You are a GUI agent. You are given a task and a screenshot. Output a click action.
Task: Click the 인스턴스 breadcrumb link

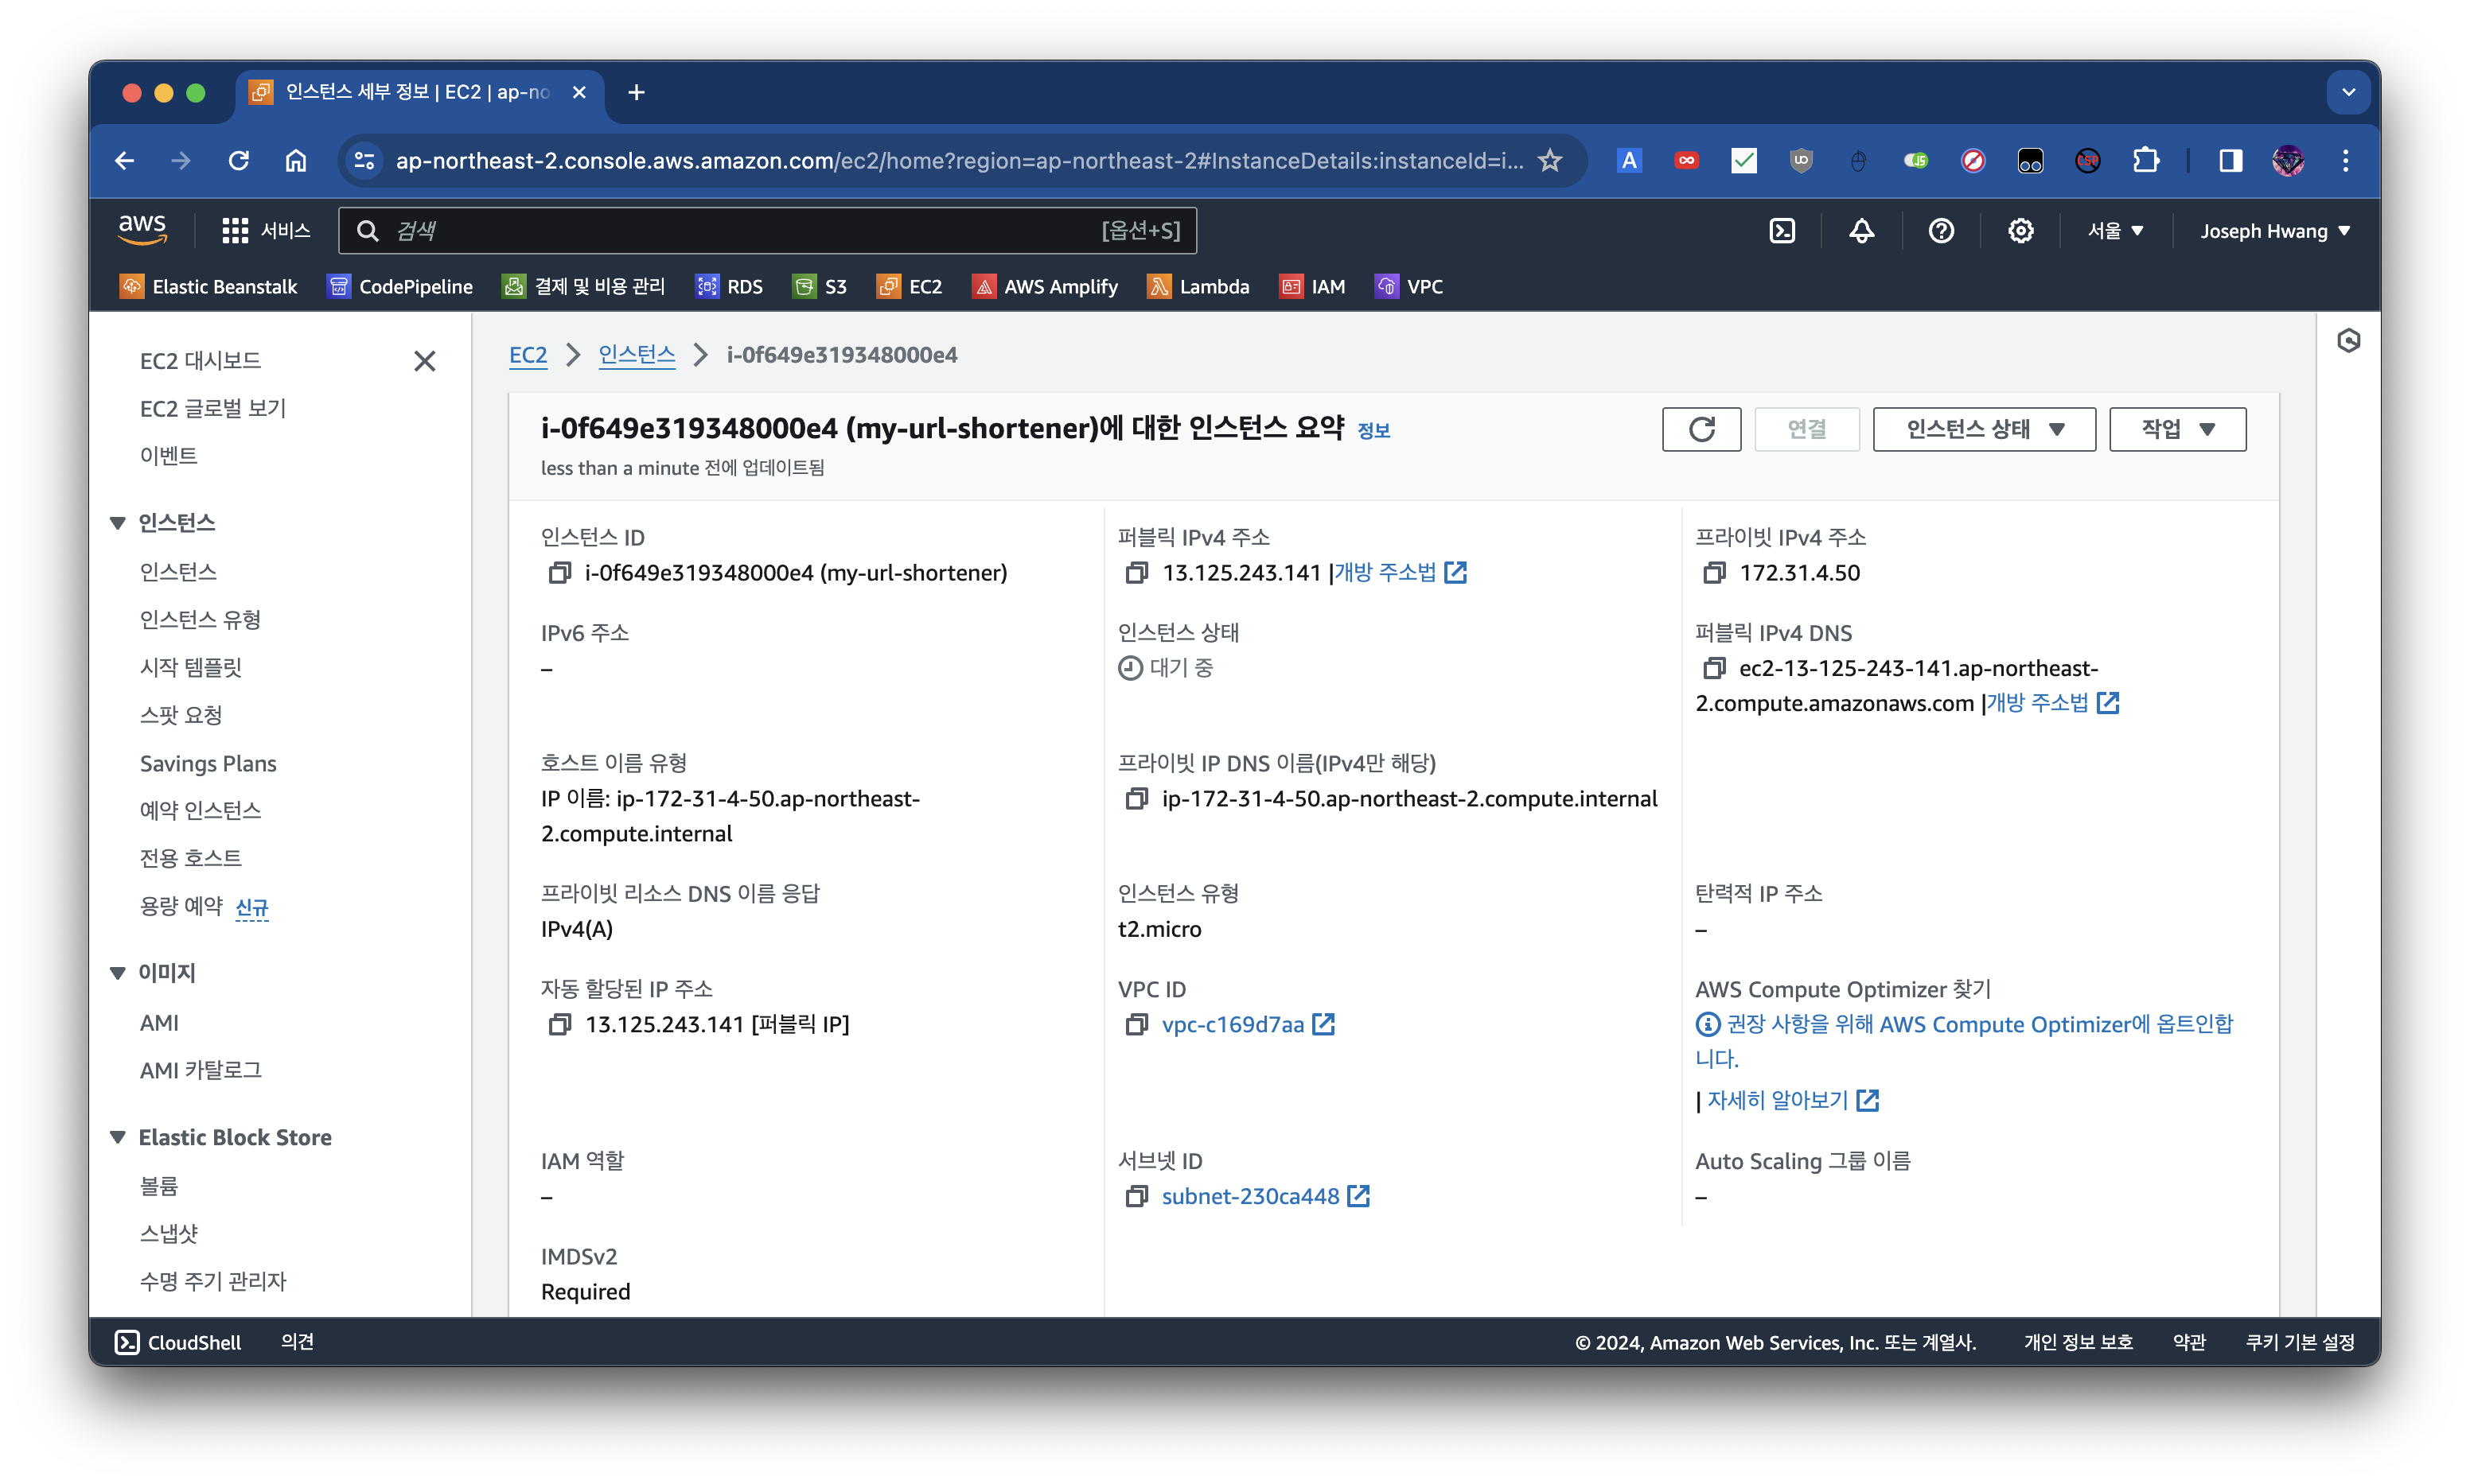point(637,355)
